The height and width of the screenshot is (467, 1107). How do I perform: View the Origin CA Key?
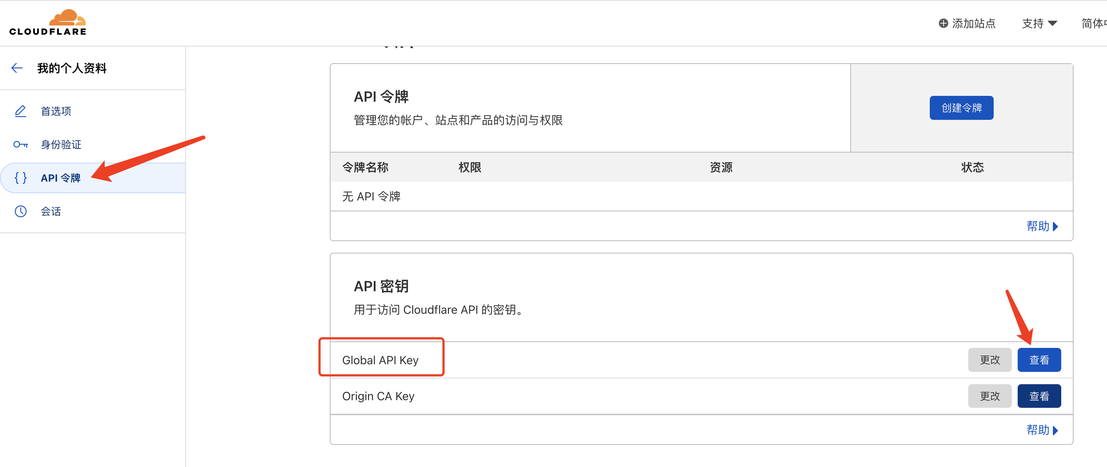point(1039,396)
